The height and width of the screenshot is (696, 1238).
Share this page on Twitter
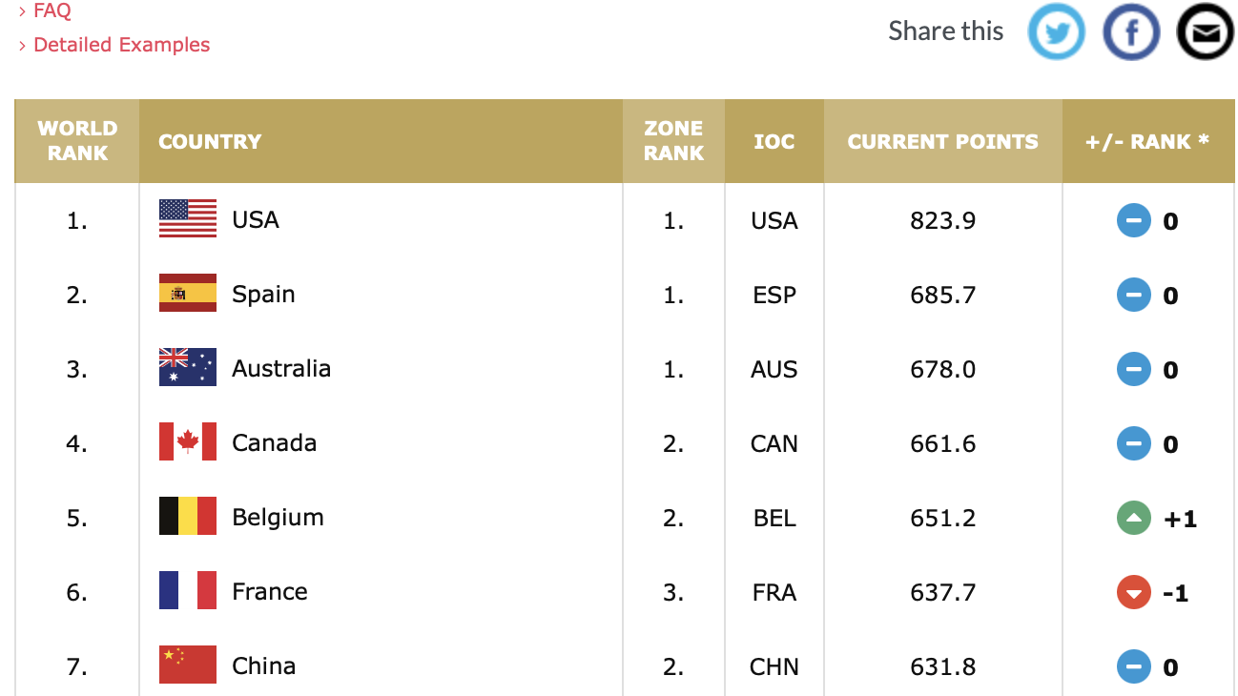(1056, 32)
